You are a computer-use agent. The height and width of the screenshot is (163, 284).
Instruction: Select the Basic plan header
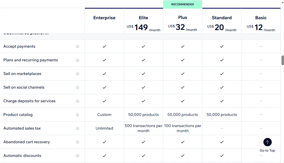click(261, 18)
